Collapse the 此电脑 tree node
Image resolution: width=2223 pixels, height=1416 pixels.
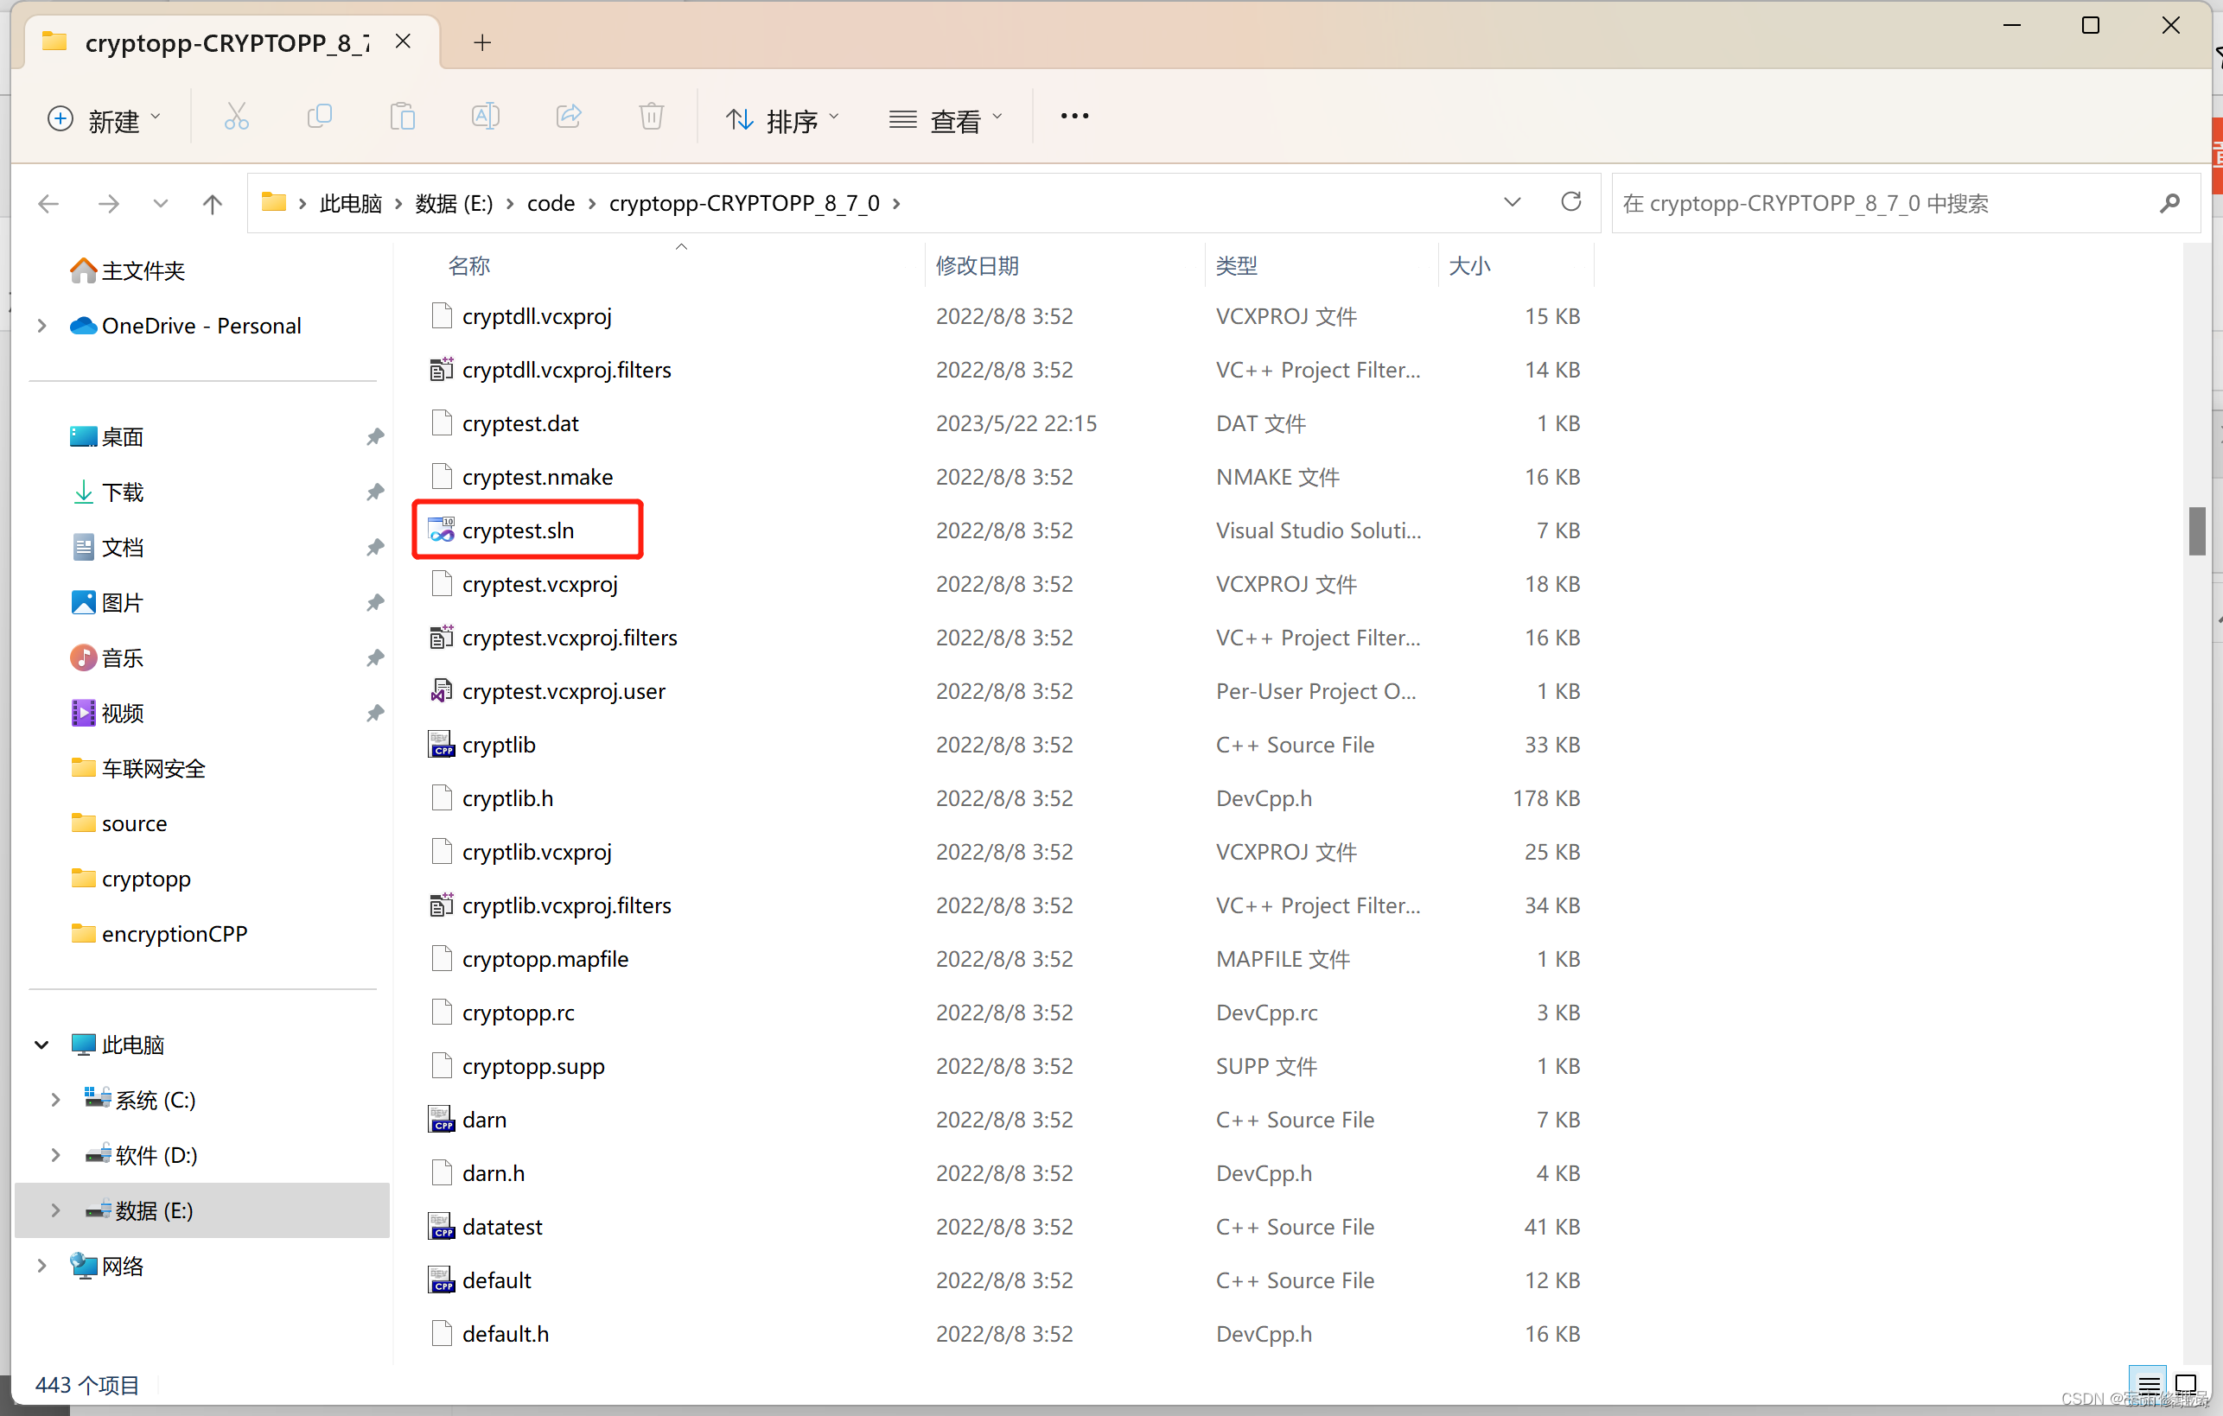pyautogui.click(x=41, y=1045)
